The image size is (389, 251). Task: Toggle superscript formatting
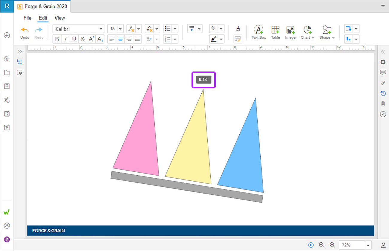[x=92, y=39]
